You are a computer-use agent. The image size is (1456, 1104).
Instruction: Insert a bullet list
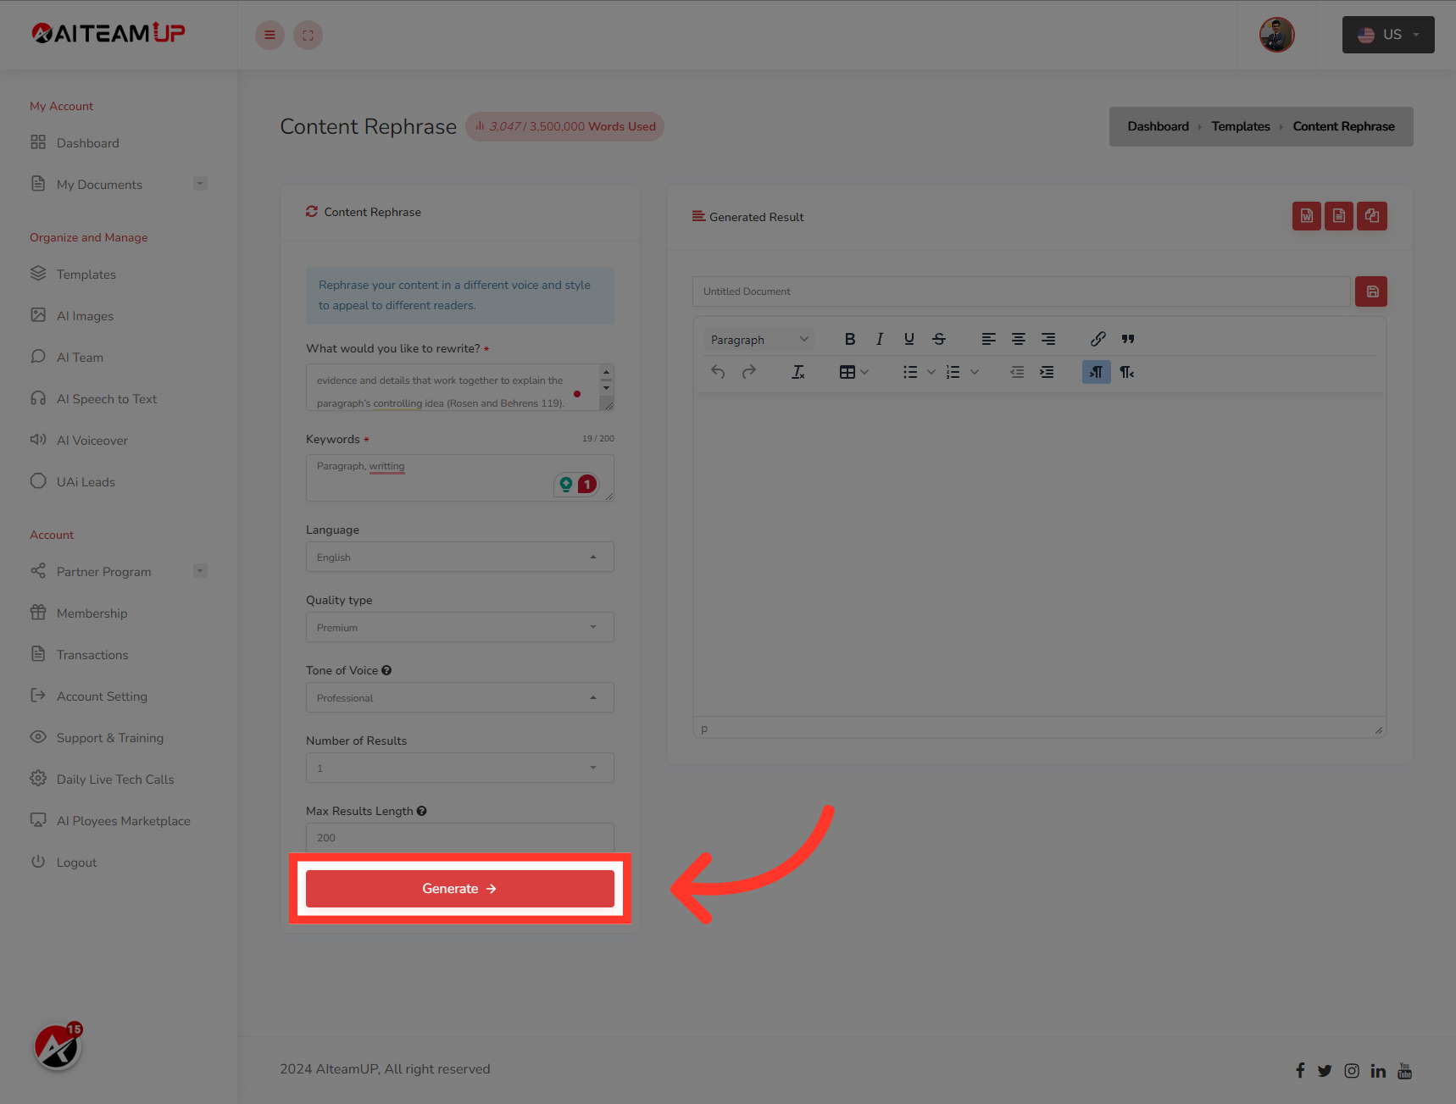(x=910, y=372)
